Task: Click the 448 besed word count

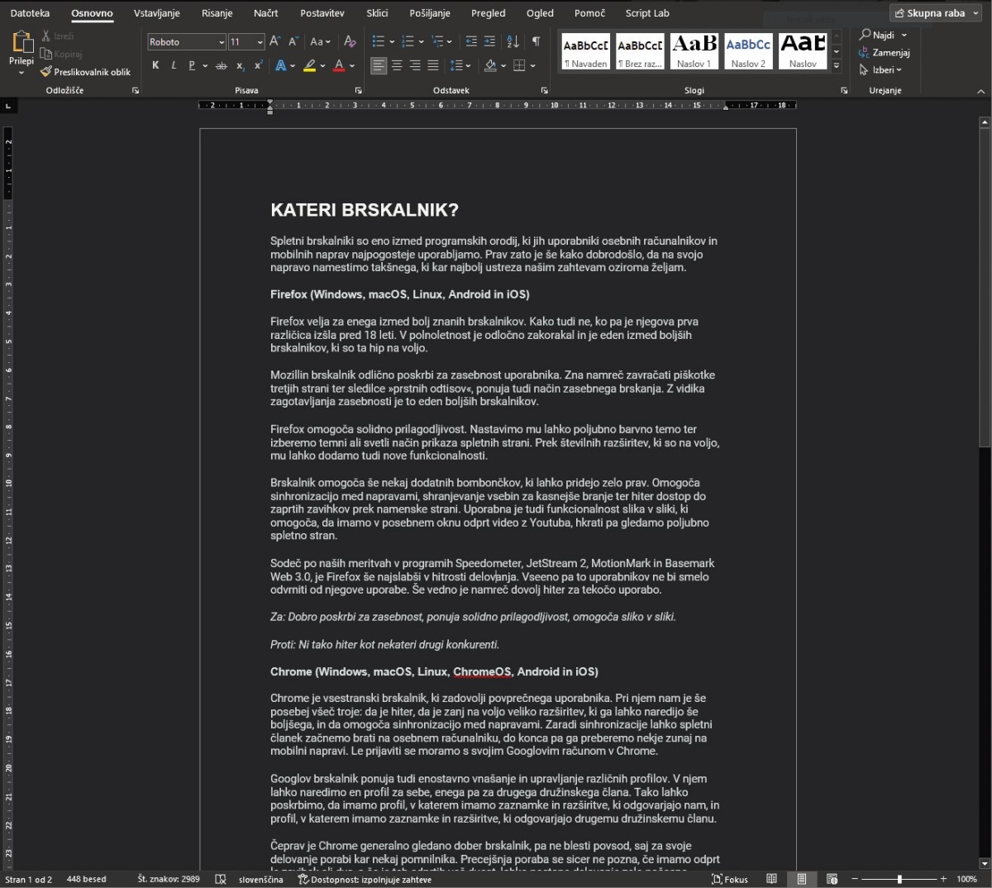Action: point(86,879)
